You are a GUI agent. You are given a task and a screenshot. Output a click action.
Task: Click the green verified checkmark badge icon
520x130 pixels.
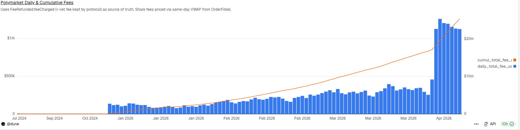(x=512, y=124)
